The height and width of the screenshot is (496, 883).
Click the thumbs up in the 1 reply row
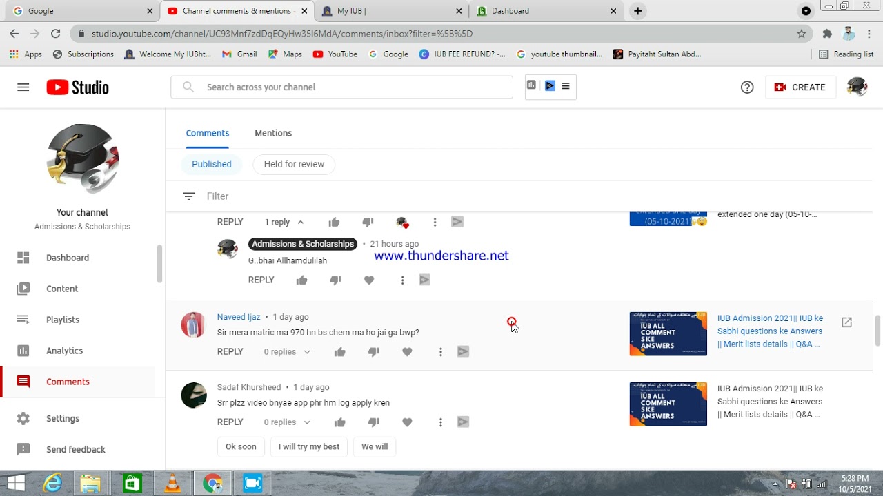click(334, 222)
